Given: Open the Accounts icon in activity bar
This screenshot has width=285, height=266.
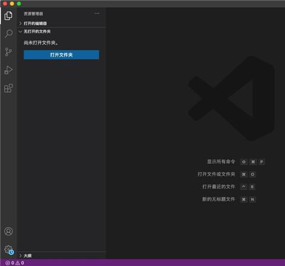Looking at the screenshot, I should [x=8, y=231].
